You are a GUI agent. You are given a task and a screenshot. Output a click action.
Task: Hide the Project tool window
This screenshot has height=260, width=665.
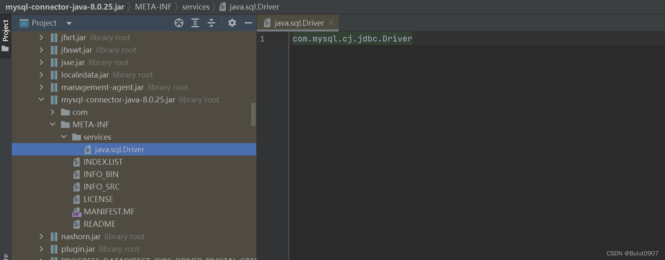click(248, 23)
